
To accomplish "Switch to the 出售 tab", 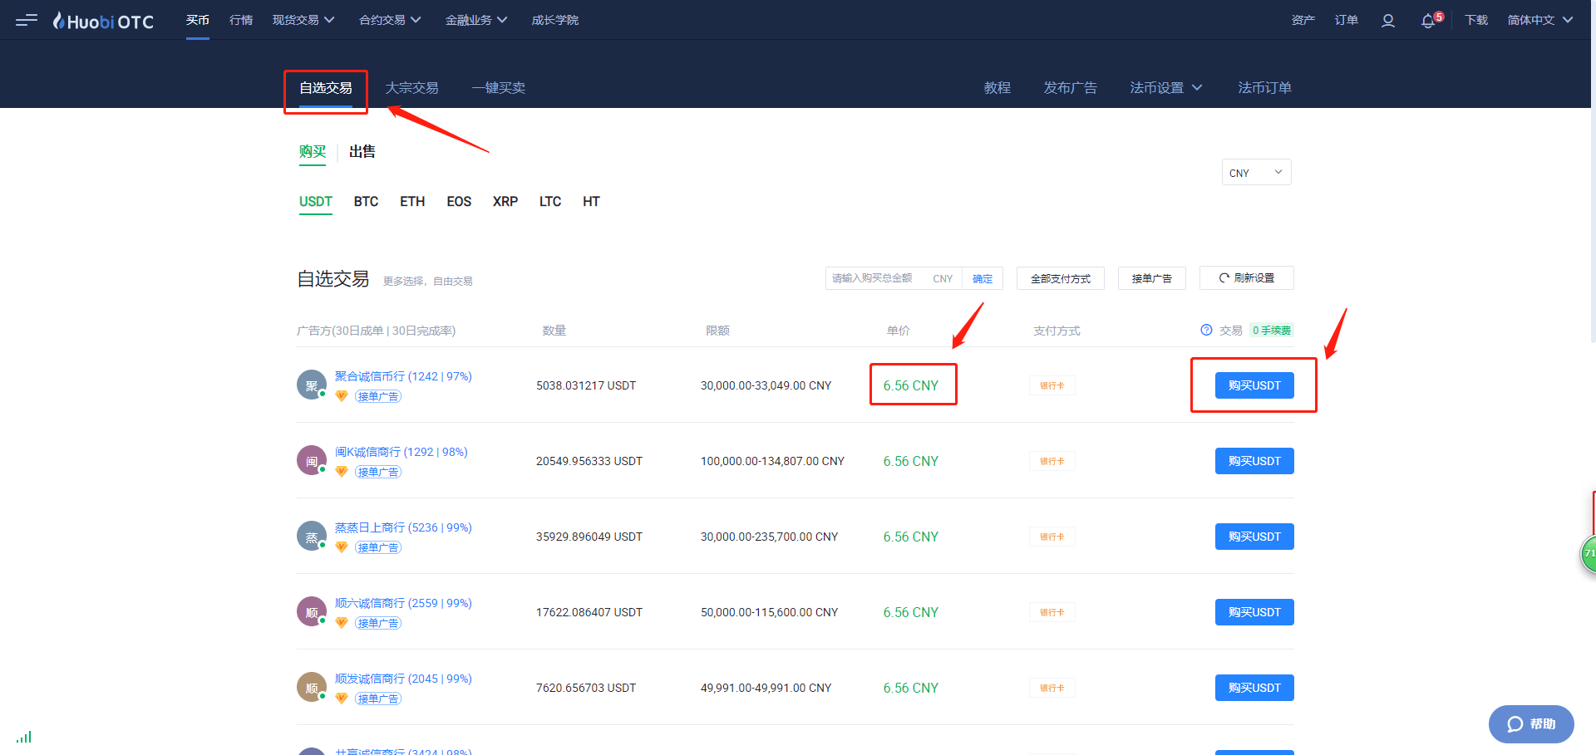I will click(x=362, y=151).
